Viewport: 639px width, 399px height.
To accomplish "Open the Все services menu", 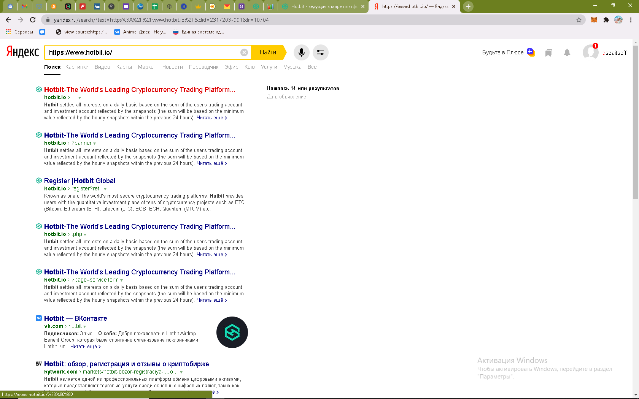I will coord(312,67).
